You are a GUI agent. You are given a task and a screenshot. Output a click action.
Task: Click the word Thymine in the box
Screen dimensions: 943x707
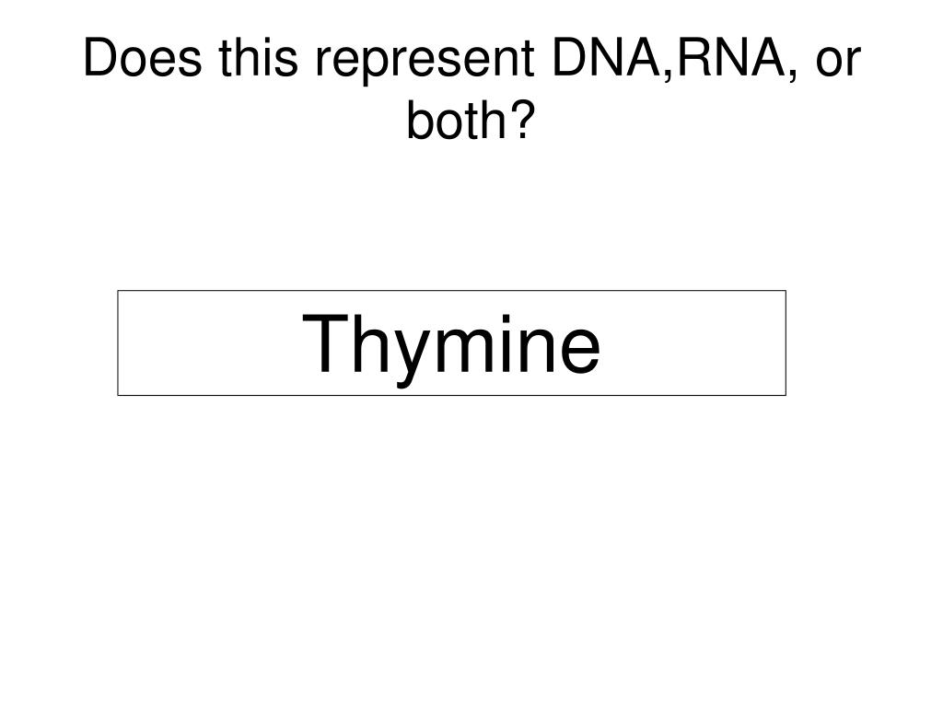pos(451,346)
